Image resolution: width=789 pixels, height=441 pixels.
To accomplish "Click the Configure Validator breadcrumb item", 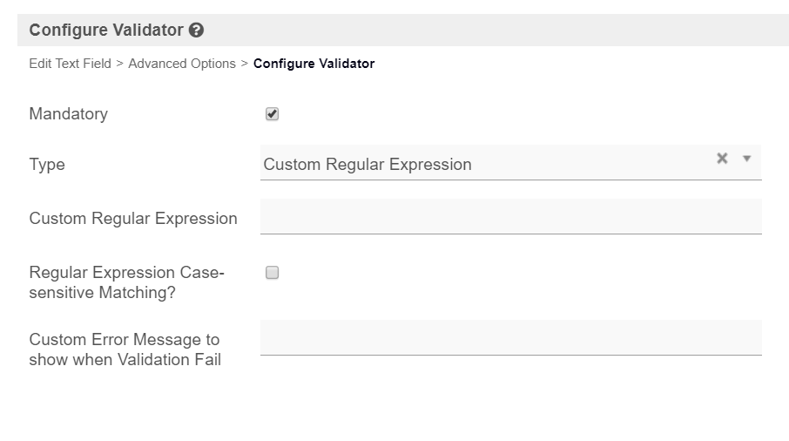I will pyautogui.click(x=314, y=64).
